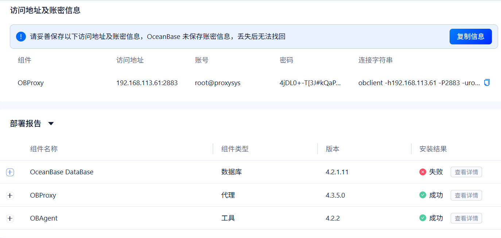Click the blue info alert icon
501x238 pixels.
click(21, 36)
